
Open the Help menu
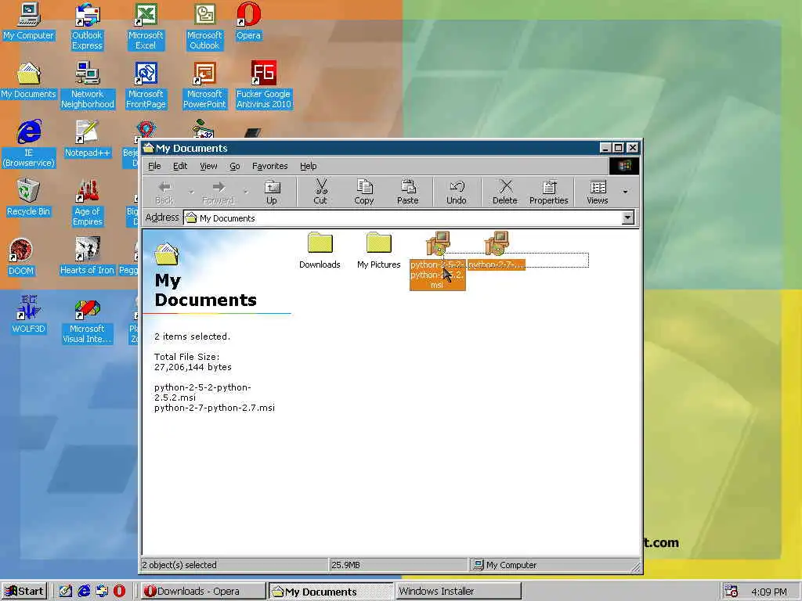point(308,166)
